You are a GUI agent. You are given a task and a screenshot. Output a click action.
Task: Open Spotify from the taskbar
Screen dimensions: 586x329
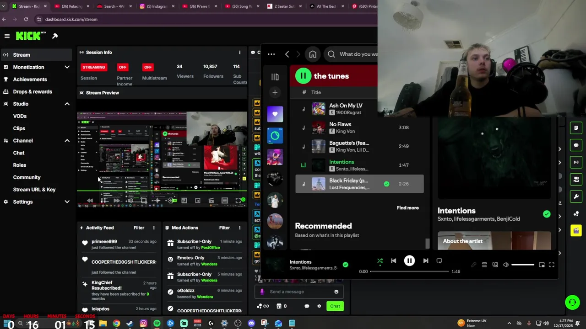157,324
